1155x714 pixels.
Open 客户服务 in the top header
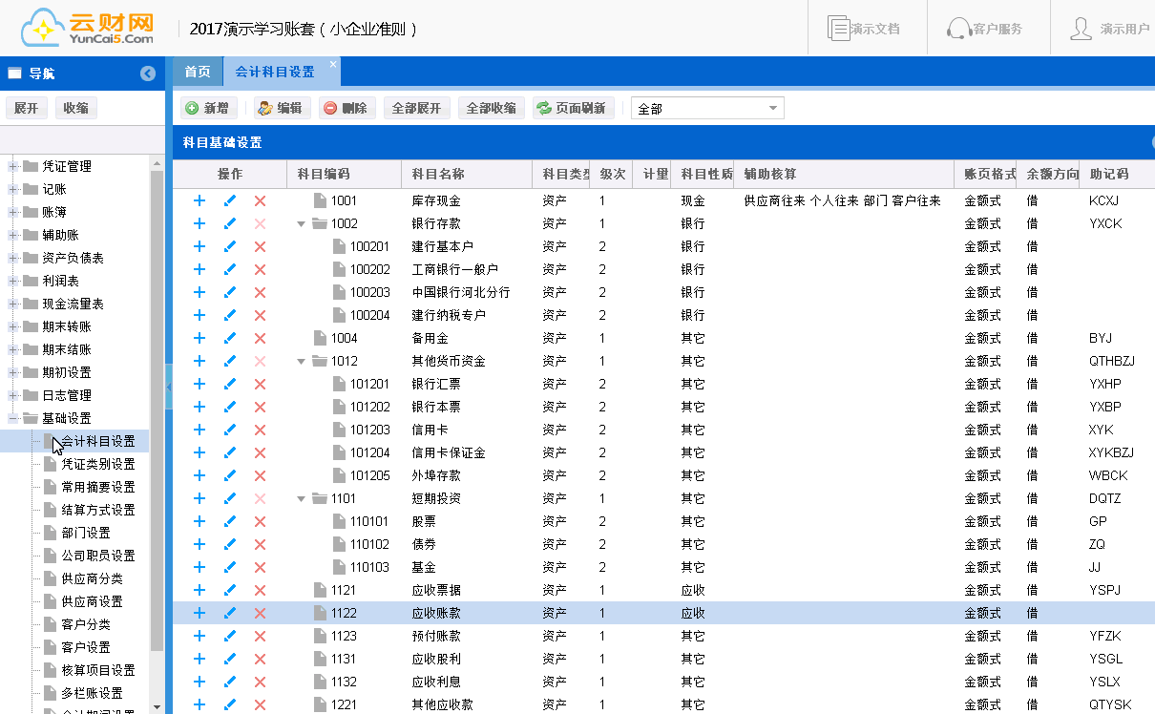(985, 29)
